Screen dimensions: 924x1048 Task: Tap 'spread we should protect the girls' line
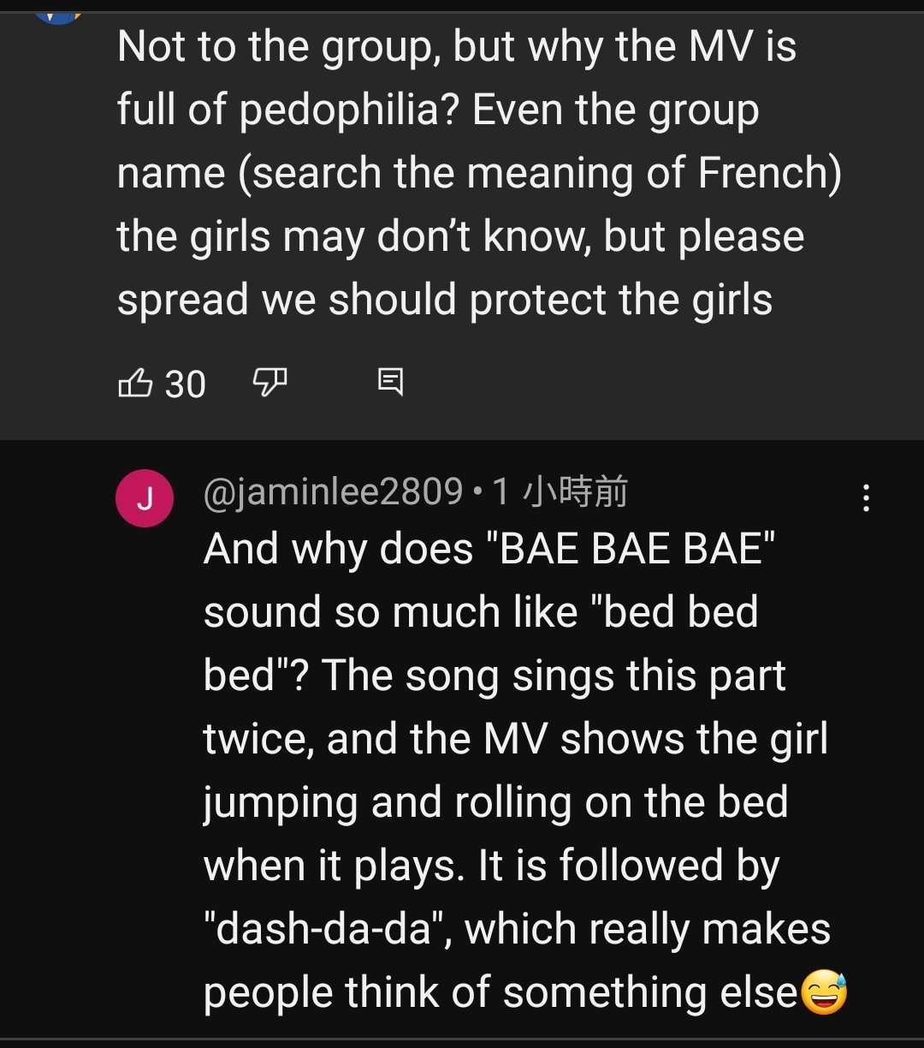coord(445,300)
